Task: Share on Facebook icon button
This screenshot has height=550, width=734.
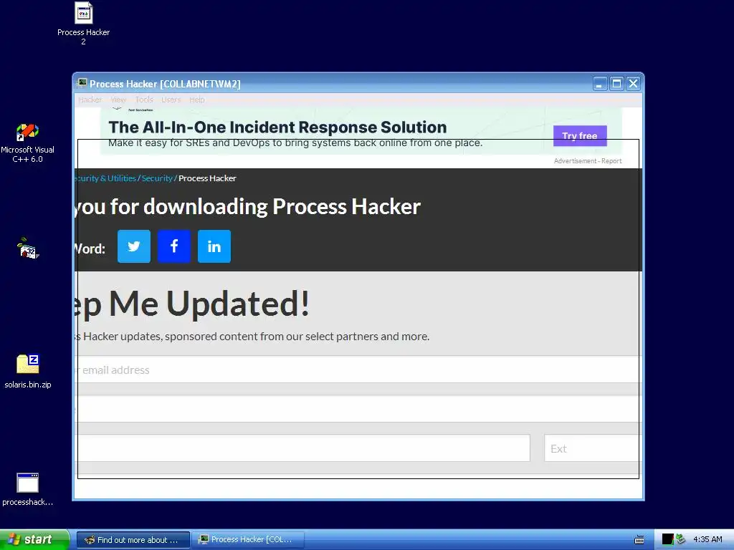Action: pyautogui.click(x=174, y=246)
